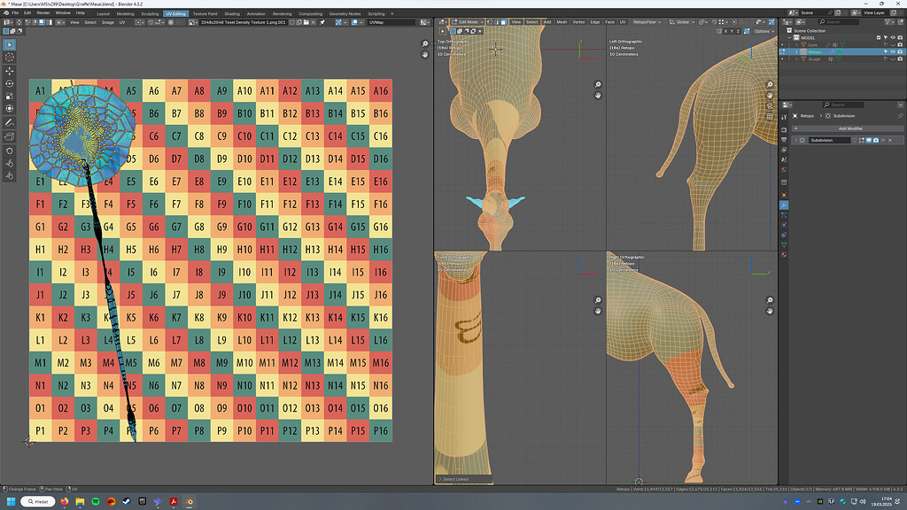Open the Global transform orientation dropdown

click(682, 22)
